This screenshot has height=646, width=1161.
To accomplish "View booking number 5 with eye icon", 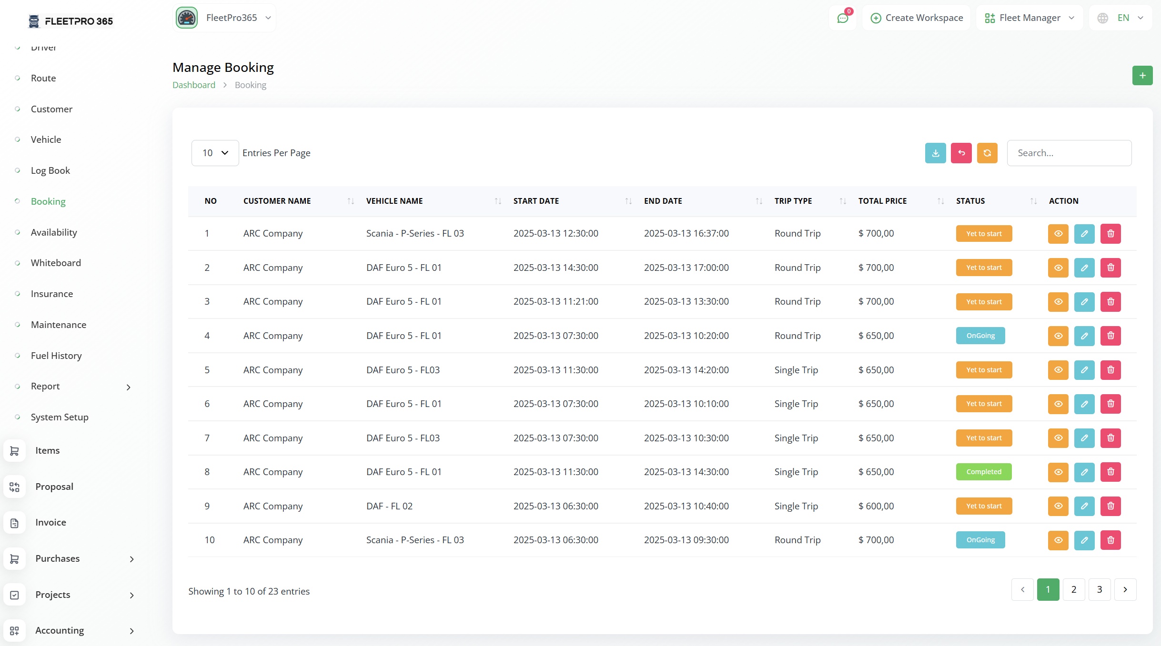I will pyautogui.click(x=1058, y=370).
